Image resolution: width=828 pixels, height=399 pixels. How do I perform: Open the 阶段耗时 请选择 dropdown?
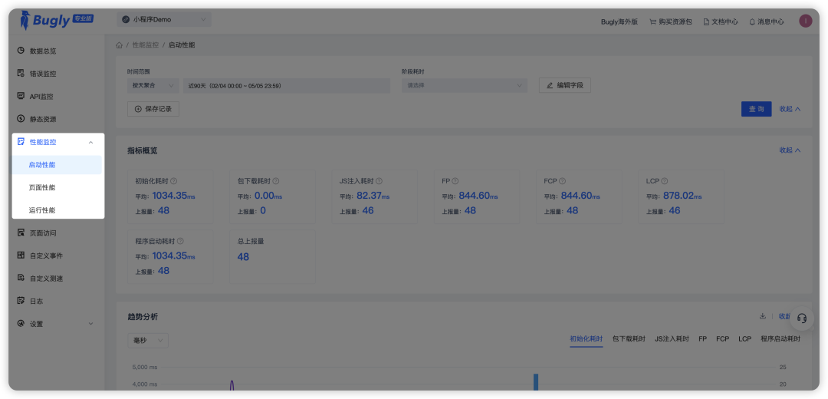tap(464, 86)
